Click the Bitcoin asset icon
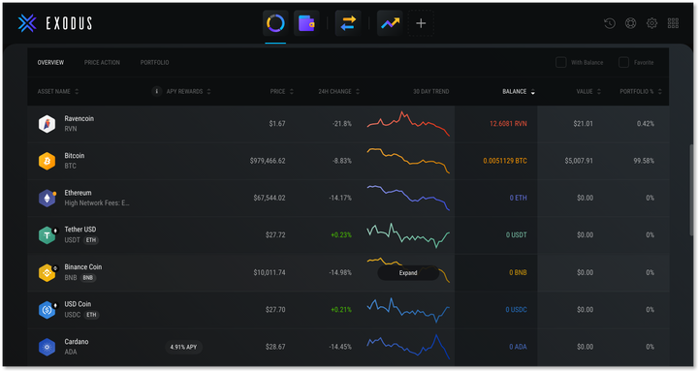 47,161
